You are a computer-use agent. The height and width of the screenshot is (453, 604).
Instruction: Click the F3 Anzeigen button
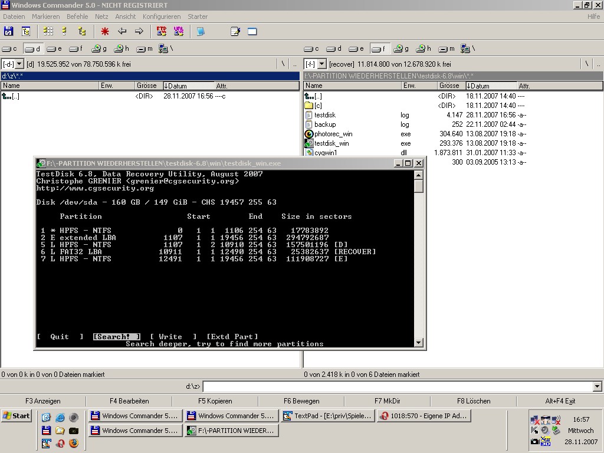[42, 401]
